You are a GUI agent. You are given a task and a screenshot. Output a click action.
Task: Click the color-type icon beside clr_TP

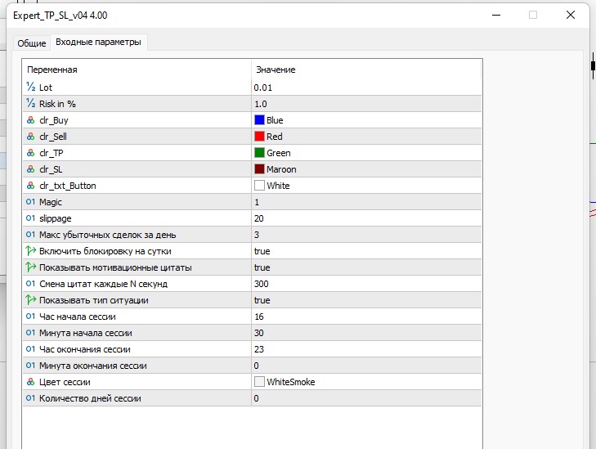(x=31, y=153)
